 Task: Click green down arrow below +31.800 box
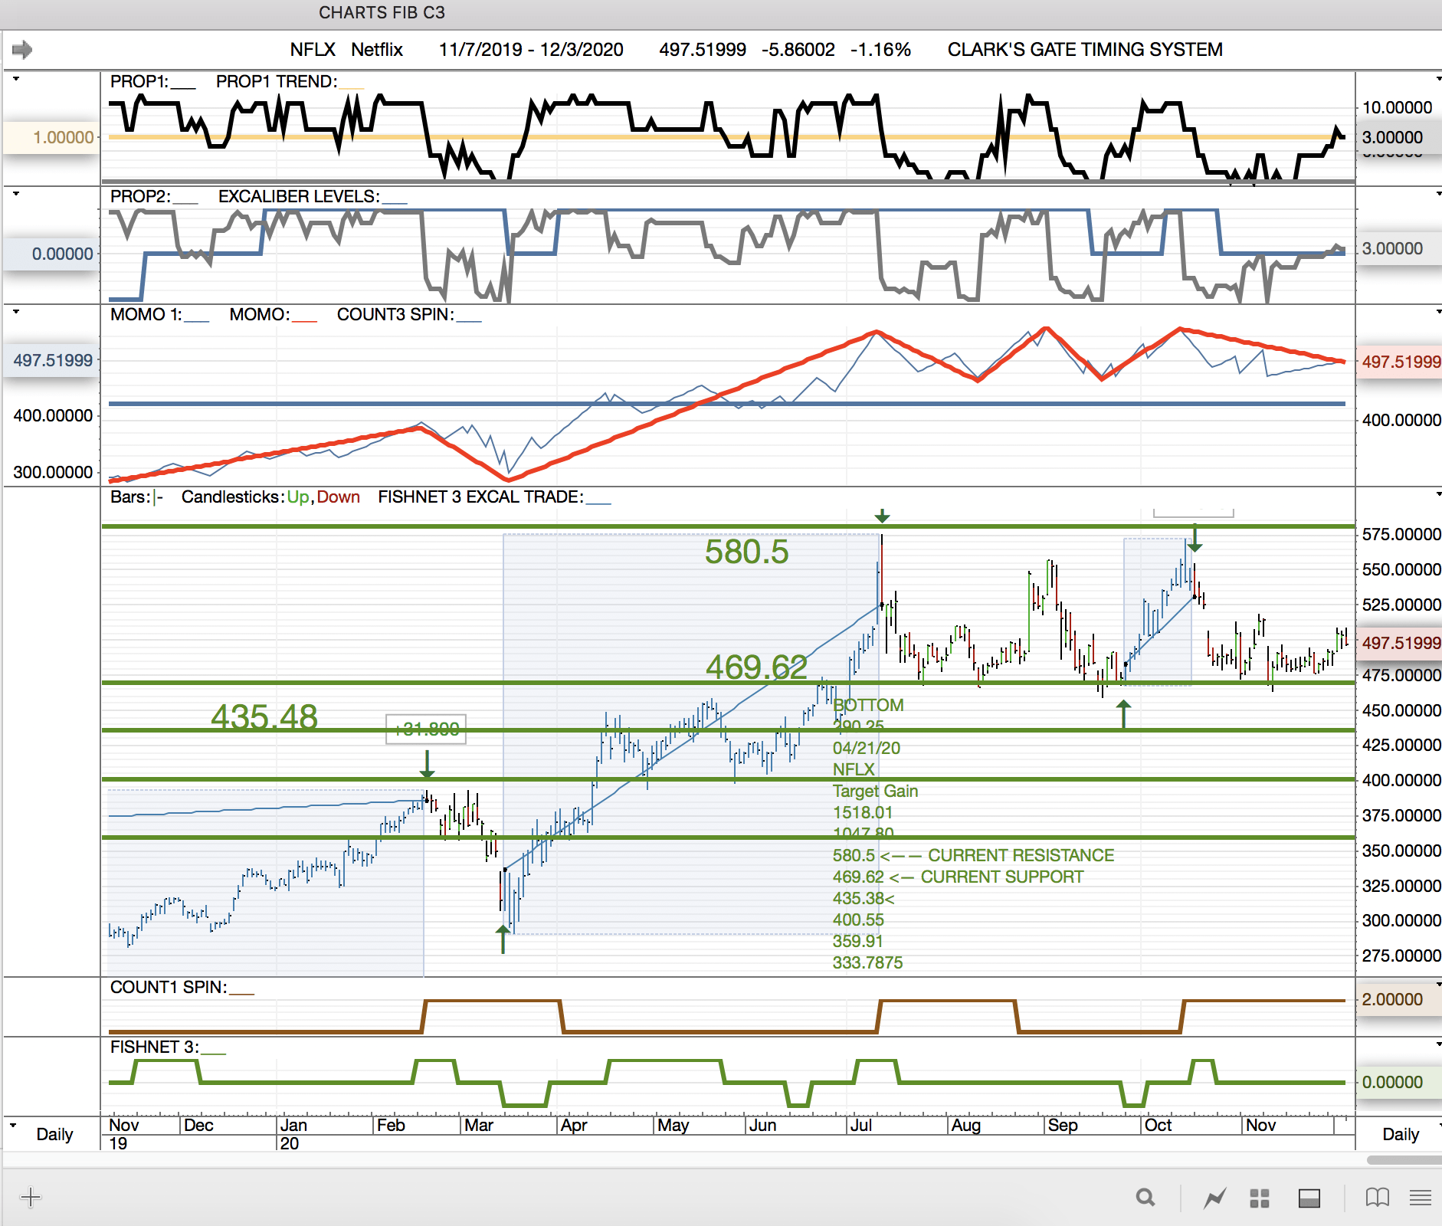point(428,764)
